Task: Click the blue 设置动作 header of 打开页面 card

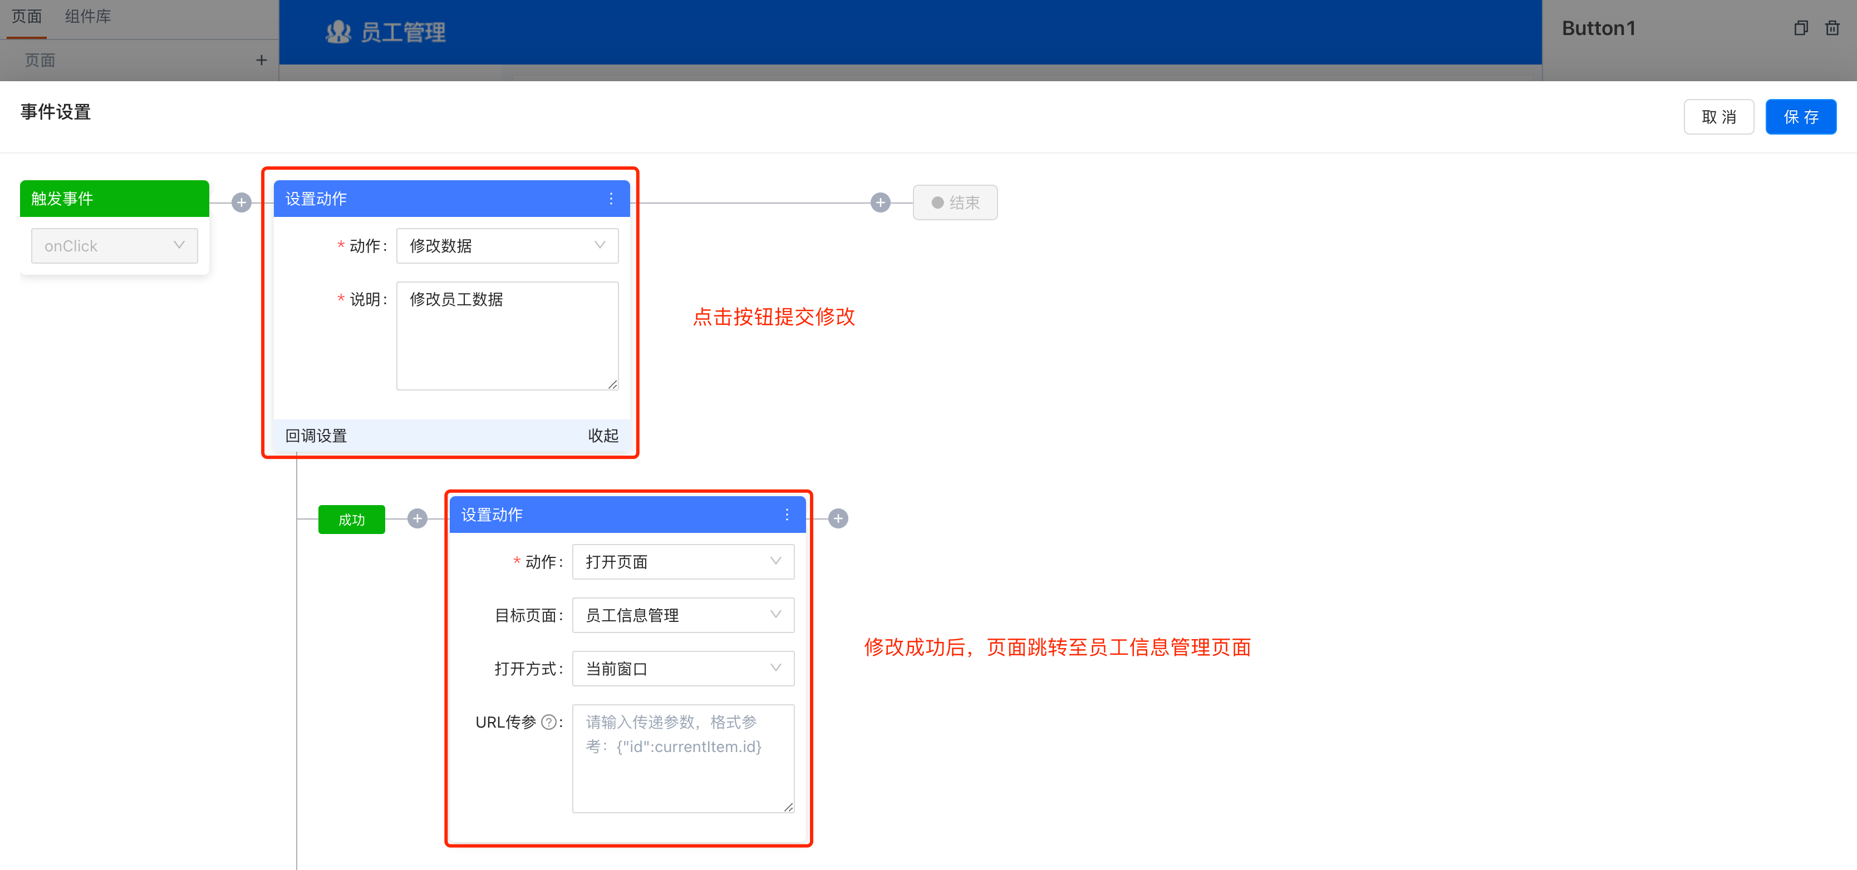Action: [628, 515]
